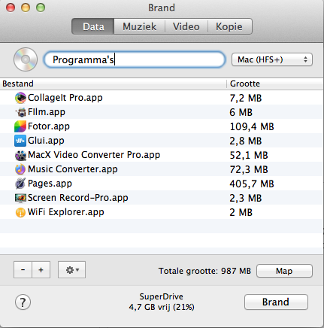Click the Totale grootte: 987 MB label
The width and height of the screenshot is (324, 328).
click(x=204, y=271)
